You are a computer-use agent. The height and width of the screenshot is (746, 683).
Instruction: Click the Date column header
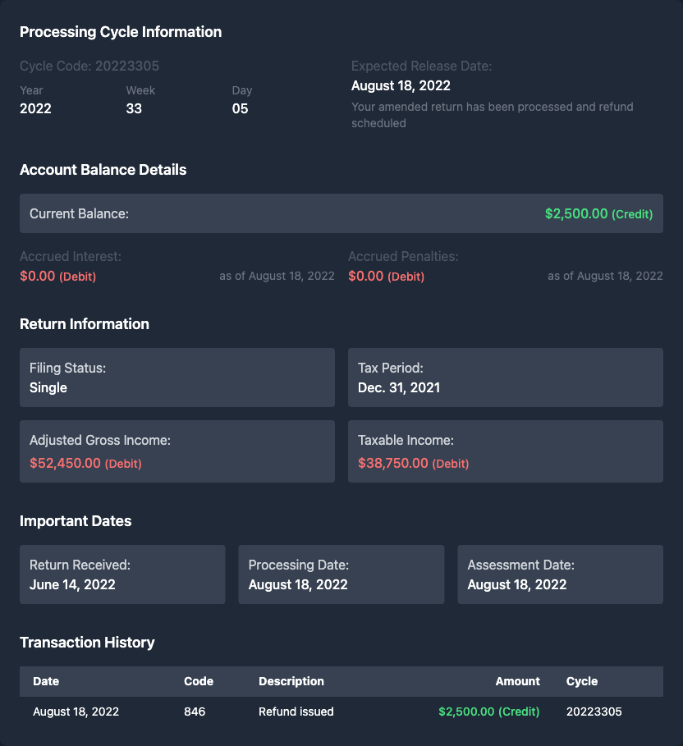[46, 681]
